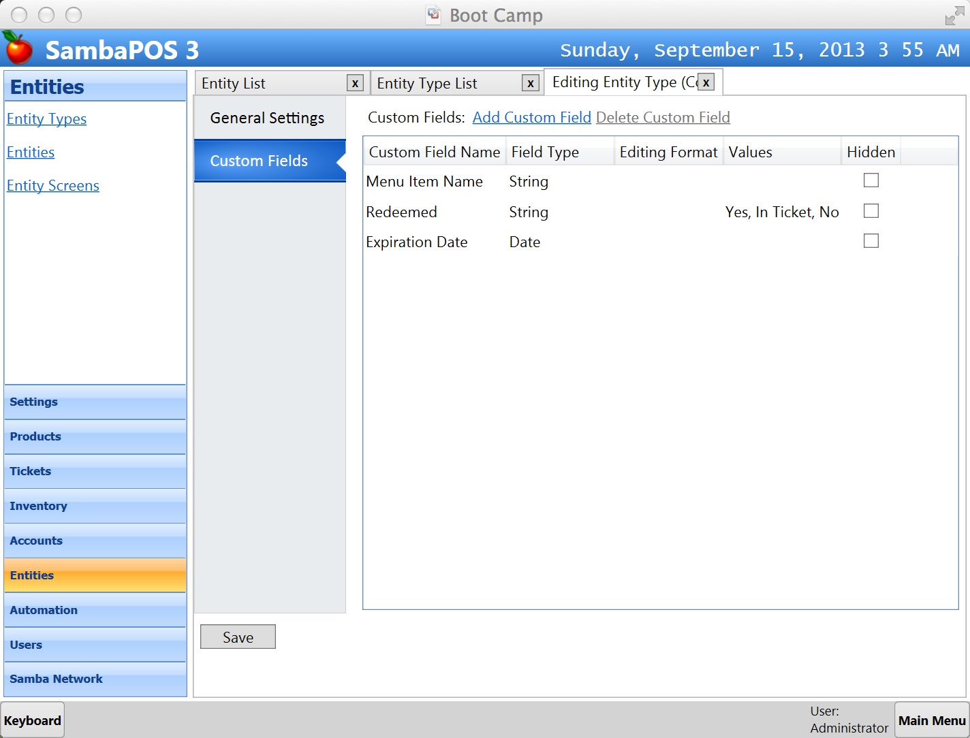Click the Keyboard button at bottom left
Image resolution: width=970 pixels, height=738 pixels.
point(33,720)
